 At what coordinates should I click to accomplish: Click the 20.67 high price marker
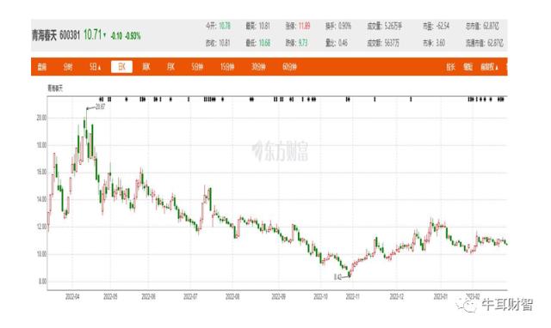pos(100,106)
